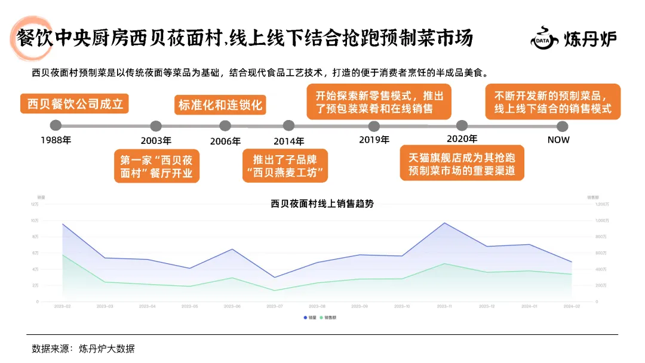Click the 标准化和连锁化 orange label

tap(220, 105)
